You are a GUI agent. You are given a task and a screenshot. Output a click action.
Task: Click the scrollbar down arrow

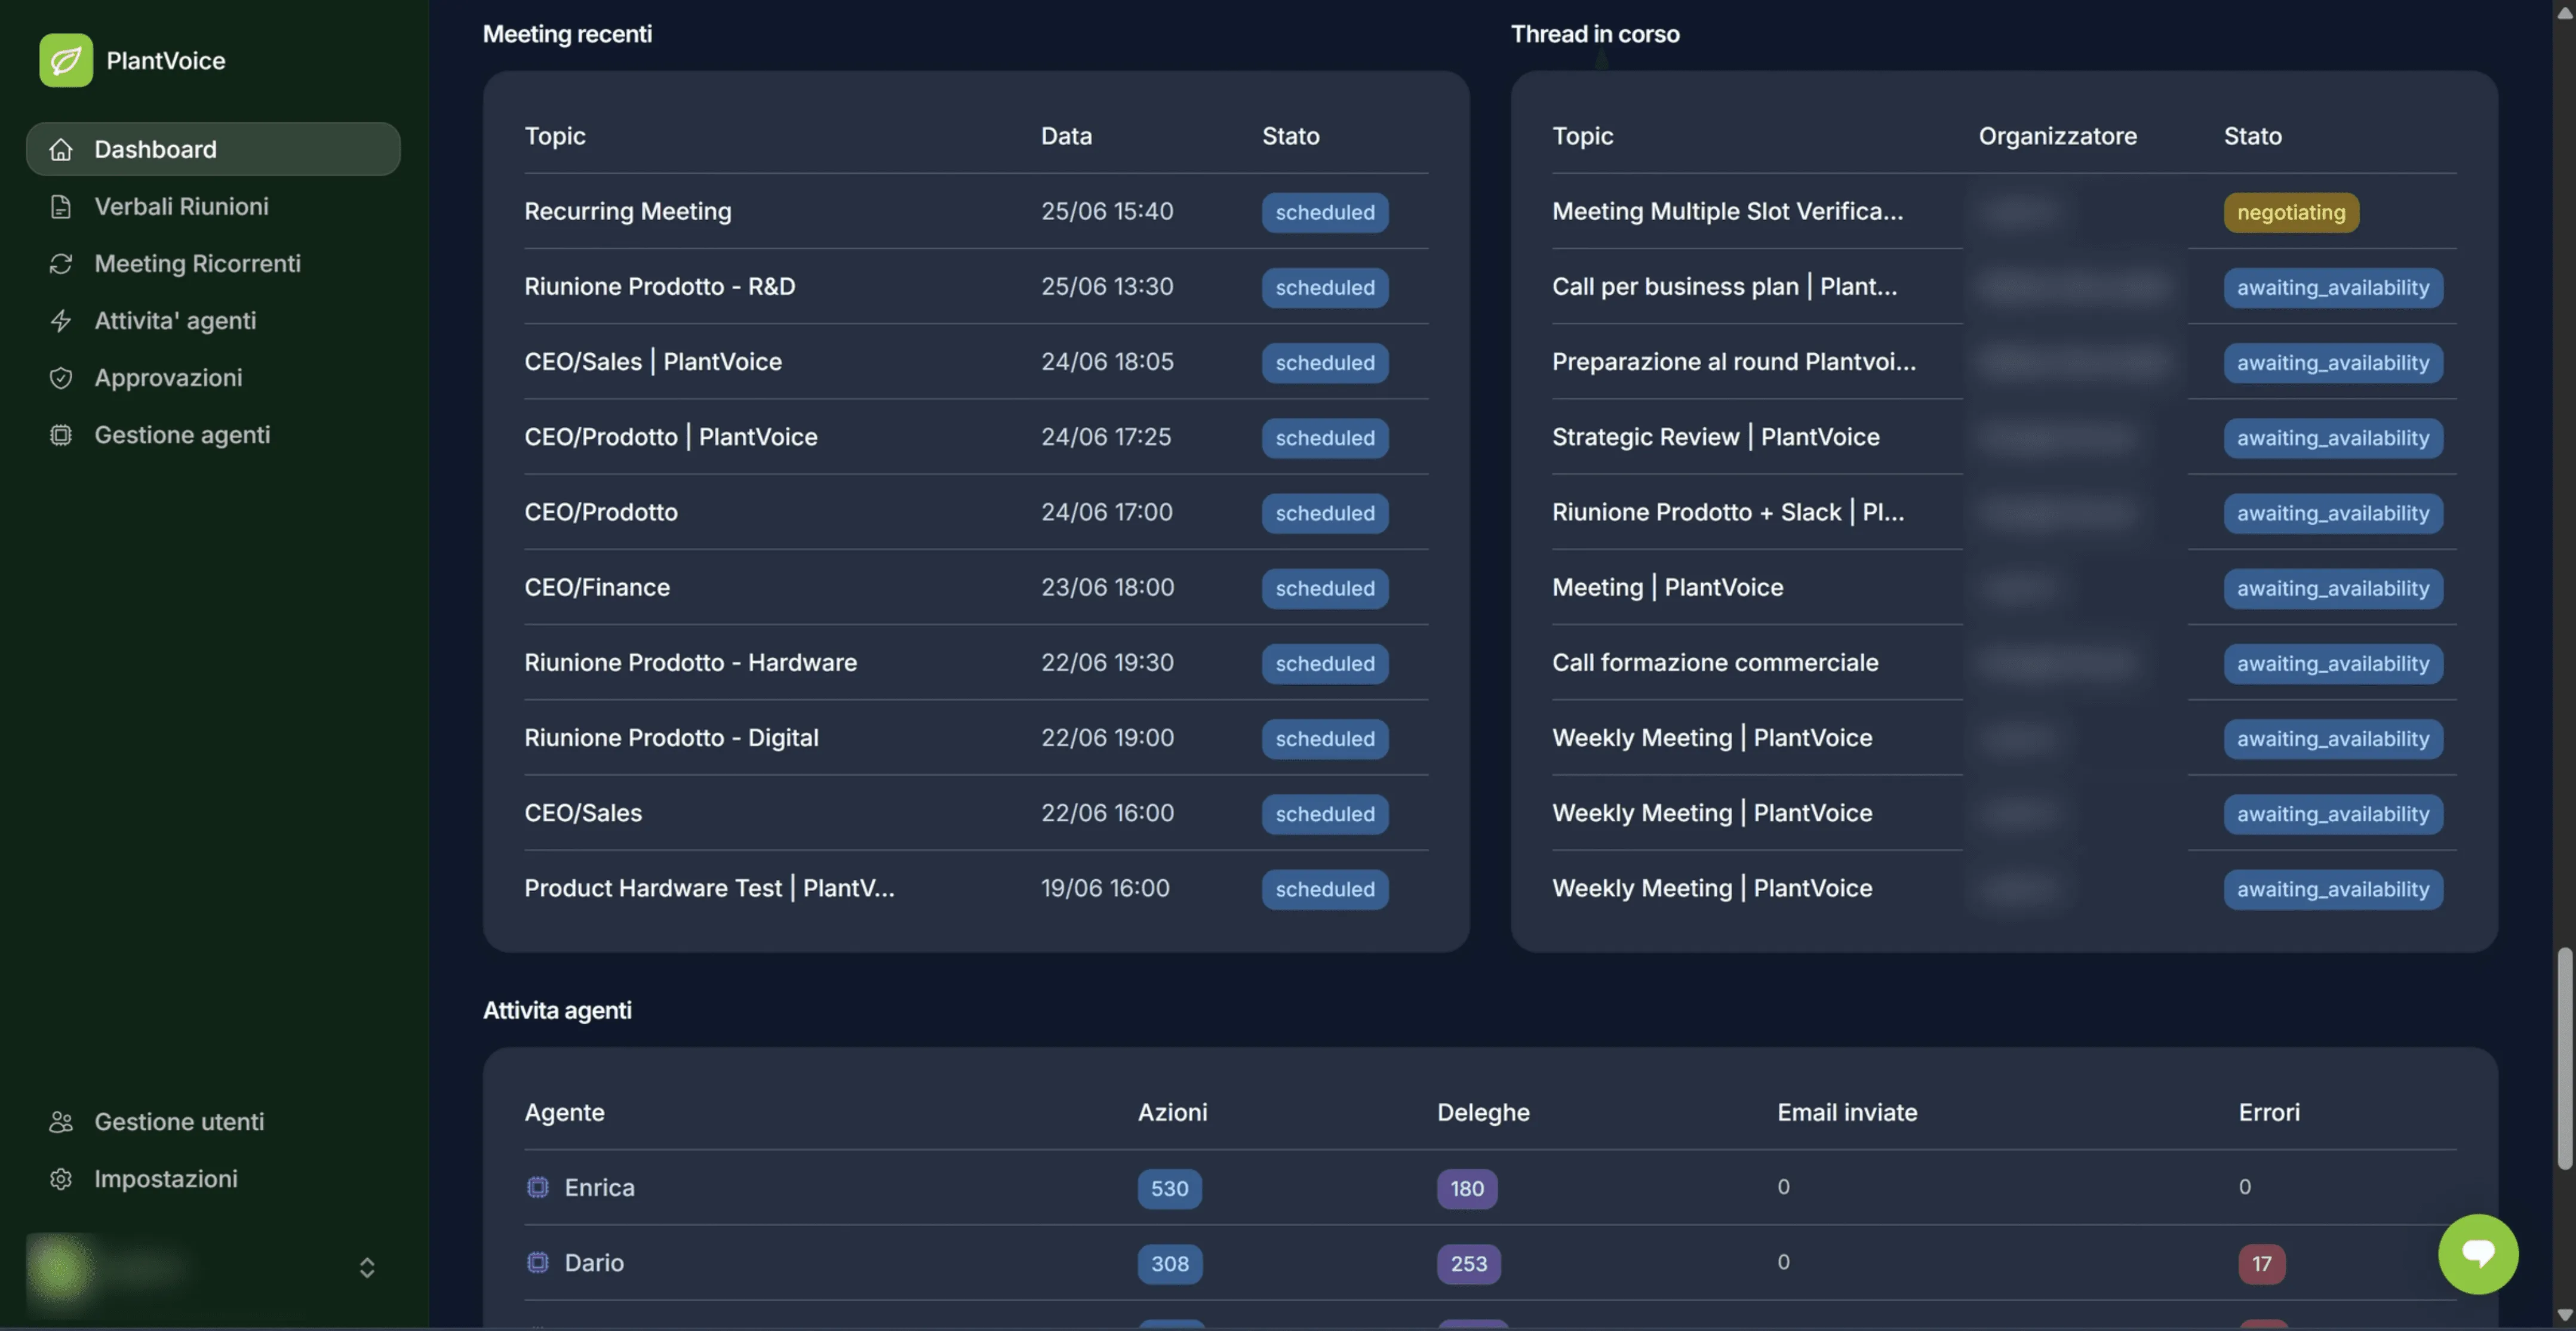tap(2564, 1315)
